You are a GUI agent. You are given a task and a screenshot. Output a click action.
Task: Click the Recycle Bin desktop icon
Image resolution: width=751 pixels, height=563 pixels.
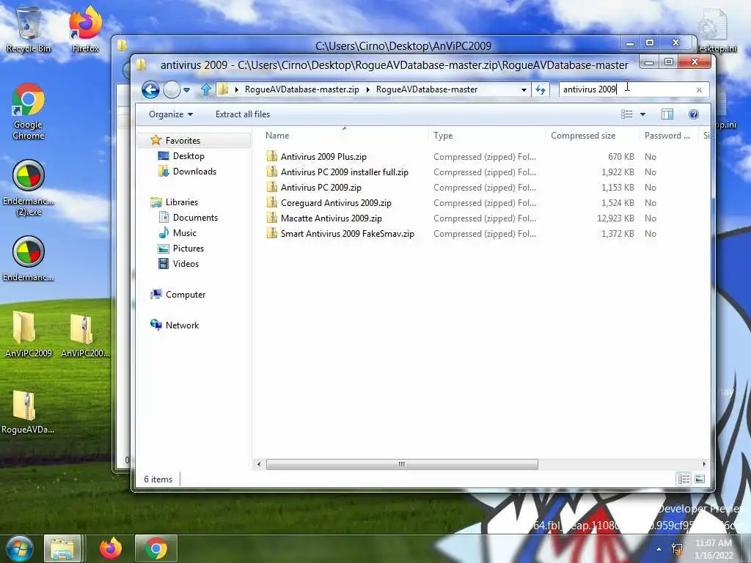click(x=29, y=30)
